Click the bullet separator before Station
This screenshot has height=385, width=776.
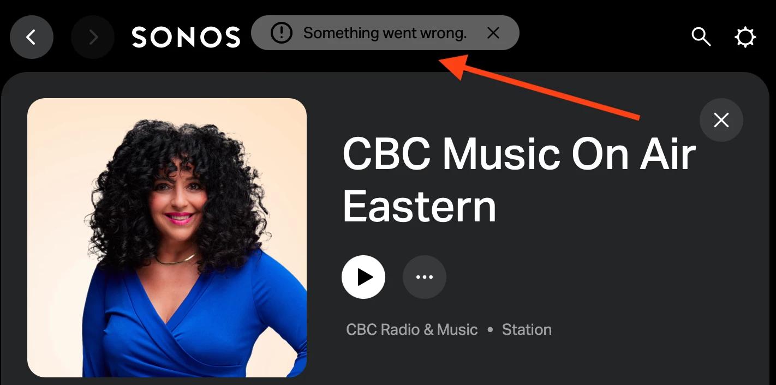490,330
